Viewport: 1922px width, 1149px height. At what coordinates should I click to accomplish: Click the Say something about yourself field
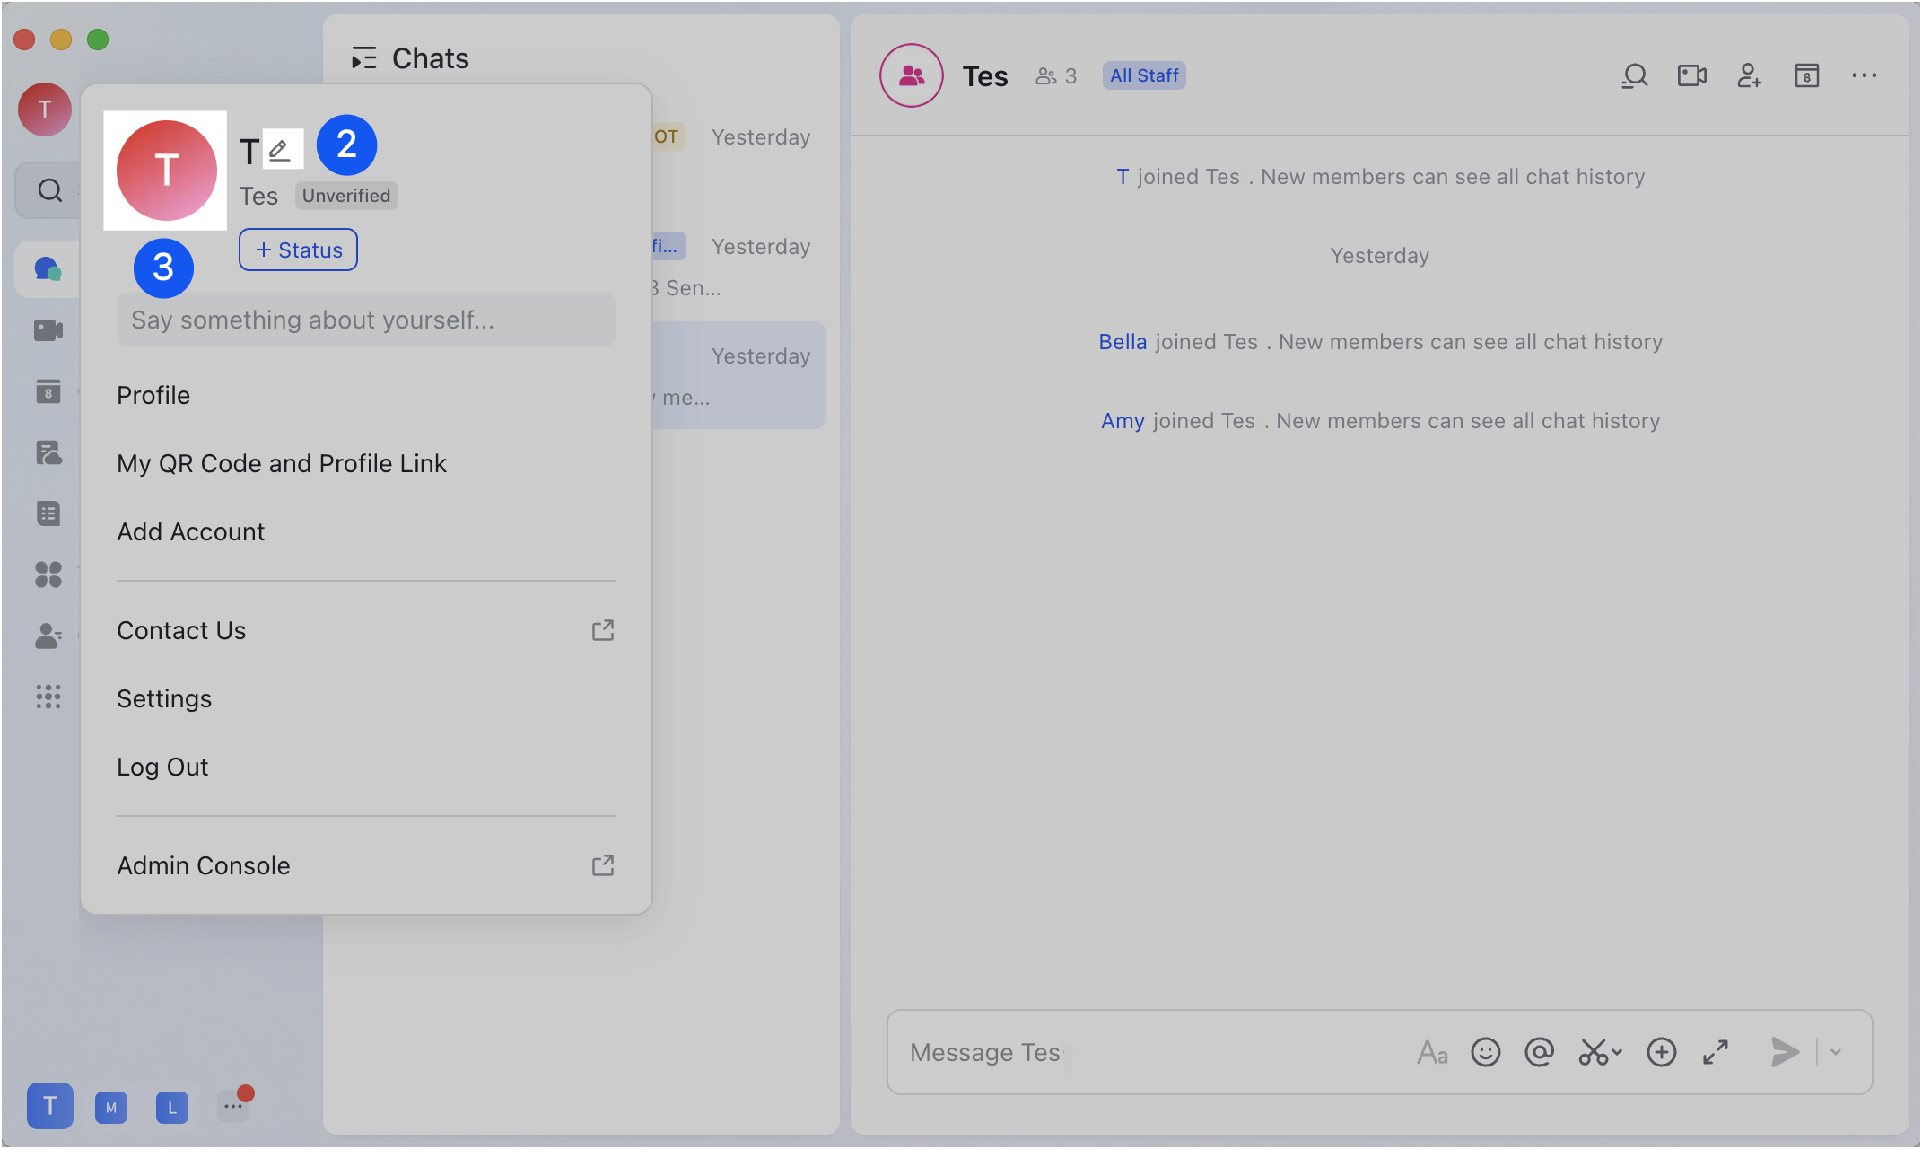tap(365, 320)
